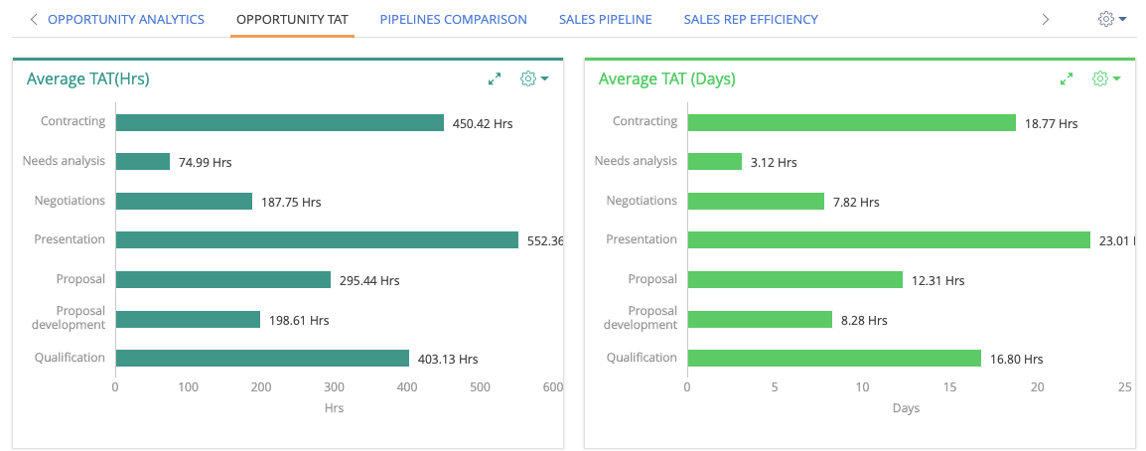Viewport: 1146px width, 451px height.
Task: Expand the Average TAT (Days) chart fullscreen
Action: tap(1067, 79)
